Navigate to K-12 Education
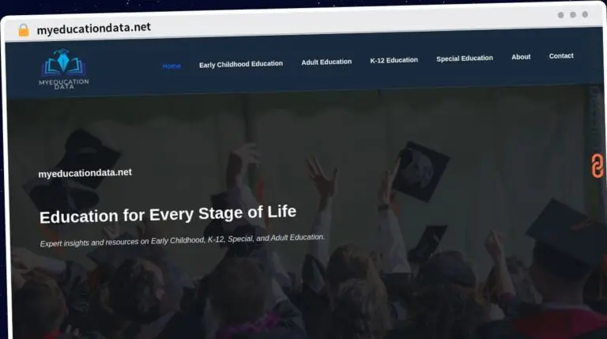 (x=394, y=60)
